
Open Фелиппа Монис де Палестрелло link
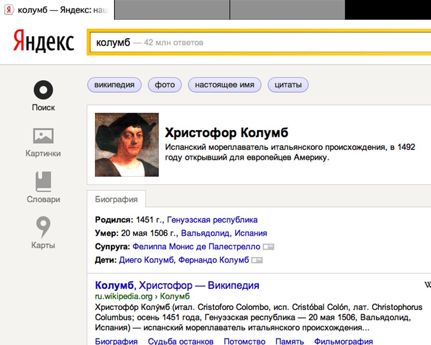pos(196,247)
